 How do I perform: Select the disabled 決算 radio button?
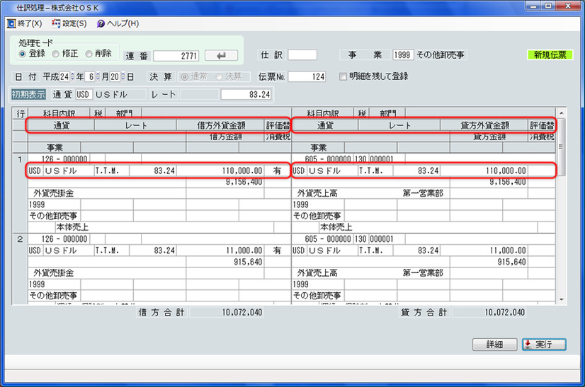tap(219, 77)
